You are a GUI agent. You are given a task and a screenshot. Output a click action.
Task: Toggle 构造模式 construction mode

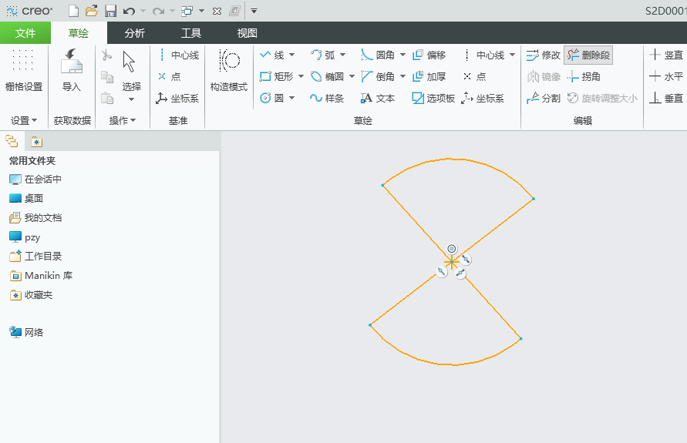[229, 70]
